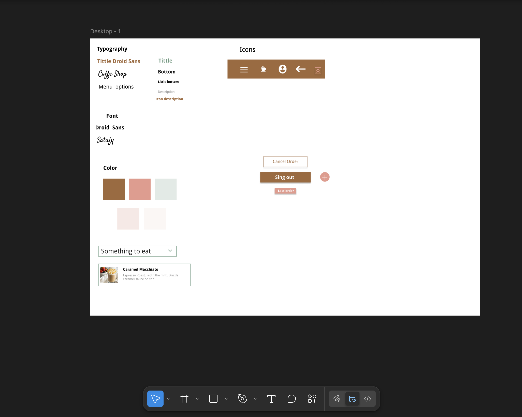Click the Sing out button
The image size is (522, 417).
(285, 177)
